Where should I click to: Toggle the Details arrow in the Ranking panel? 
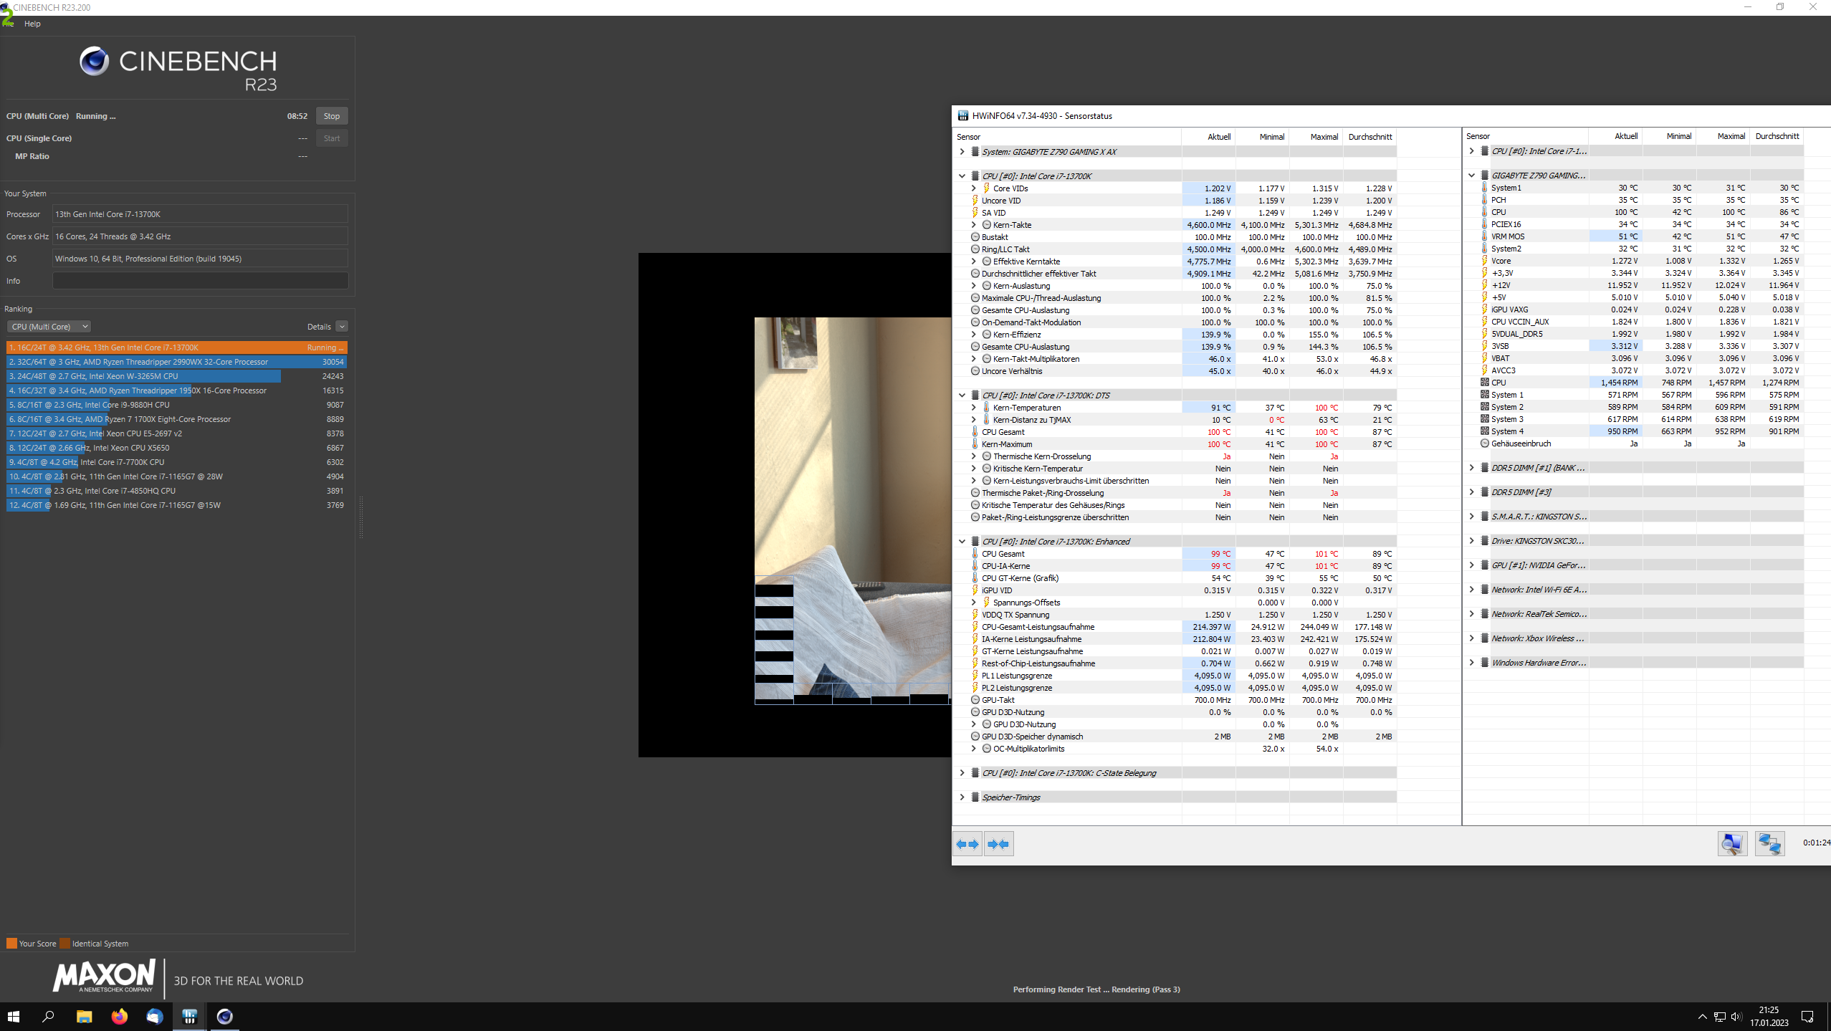click(x=342, y=327)
